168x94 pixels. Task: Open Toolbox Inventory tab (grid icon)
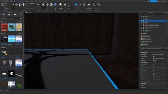pos(9,15)
